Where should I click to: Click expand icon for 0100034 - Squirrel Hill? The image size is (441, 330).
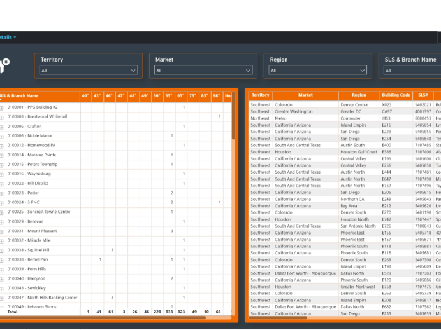2,250
